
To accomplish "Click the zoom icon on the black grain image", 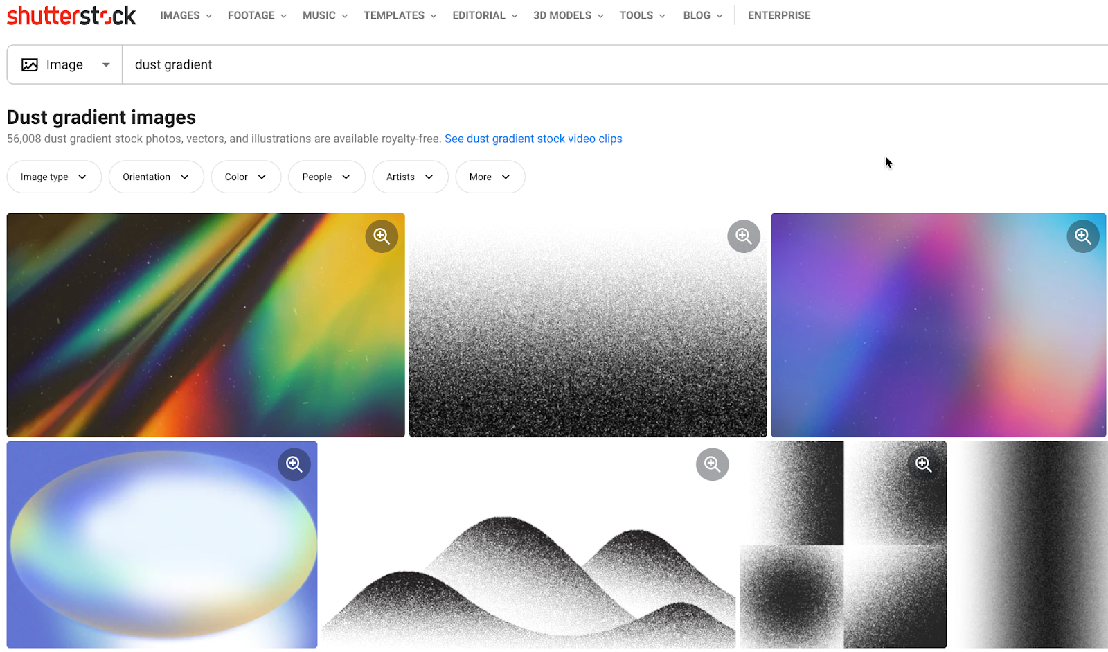I will point(743,236).
